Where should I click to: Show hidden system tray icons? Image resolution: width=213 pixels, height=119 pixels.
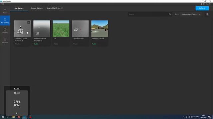[x=184, y=117]
